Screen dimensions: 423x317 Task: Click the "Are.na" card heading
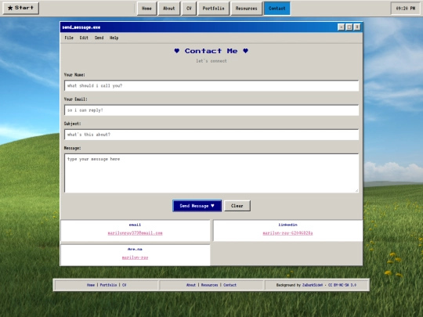click(135, 250)
